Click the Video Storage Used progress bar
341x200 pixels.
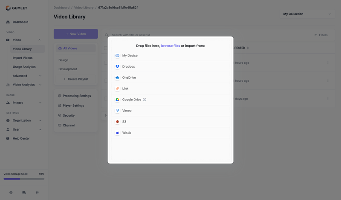pyautogui.click(x=24, y=179)
